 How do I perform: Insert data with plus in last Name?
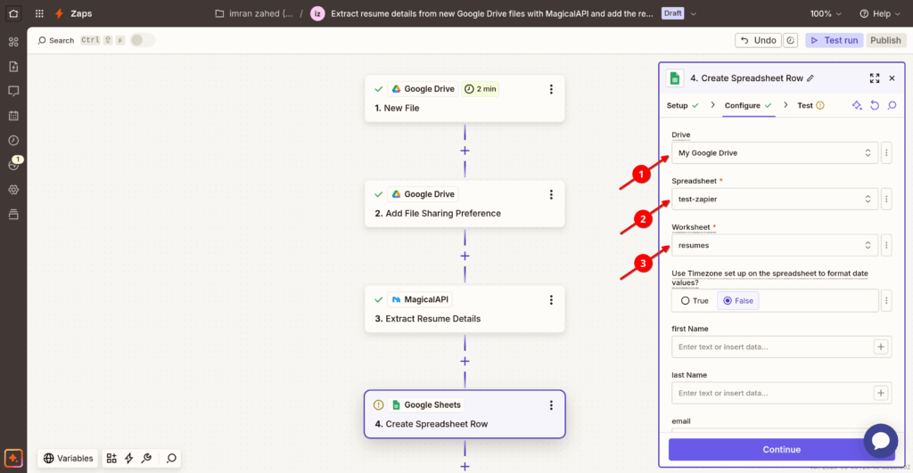[880, 394]
